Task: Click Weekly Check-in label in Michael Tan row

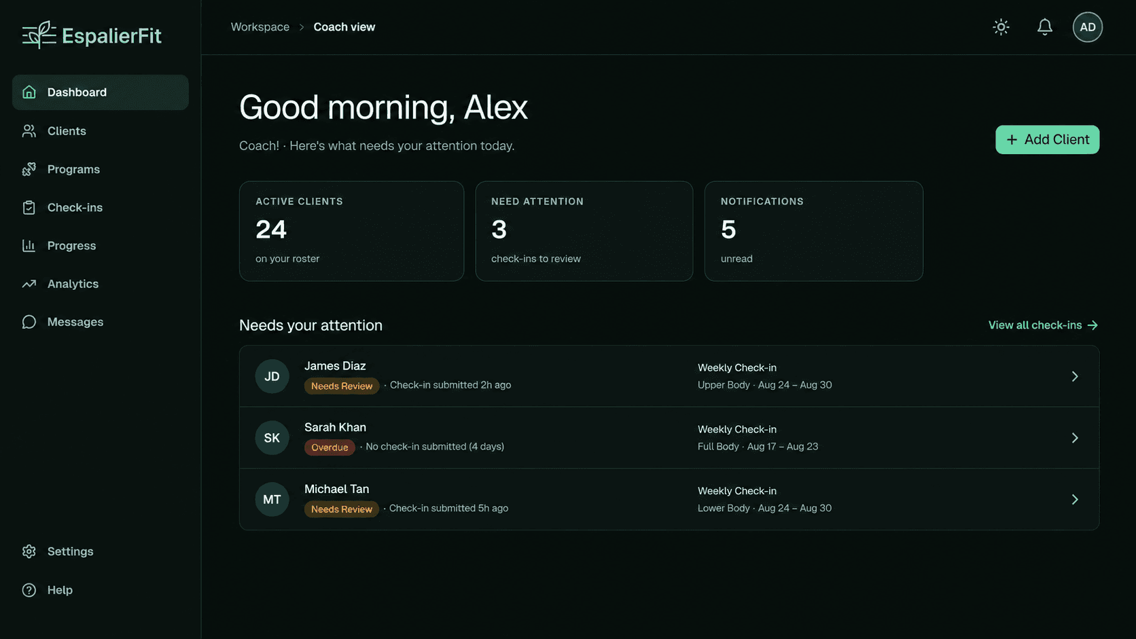Action: 736,491
